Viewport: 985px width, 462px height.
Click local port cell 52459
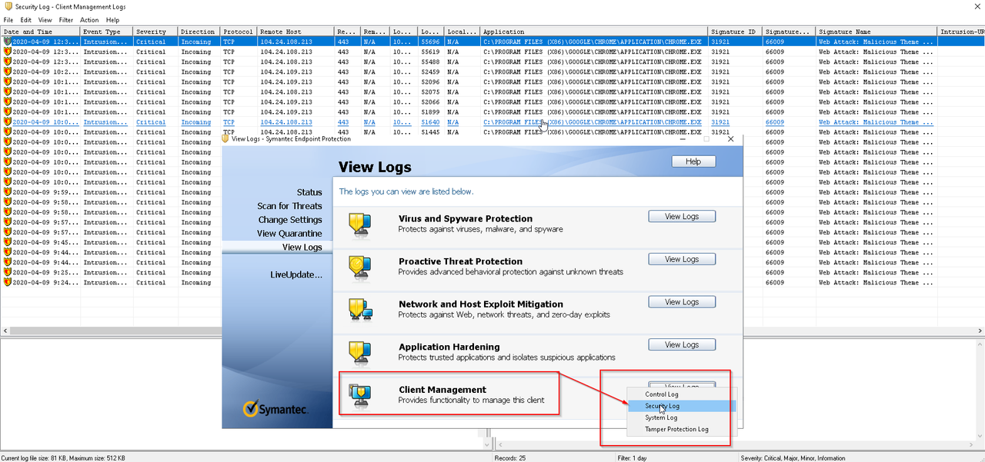click(x=429, y=71)
